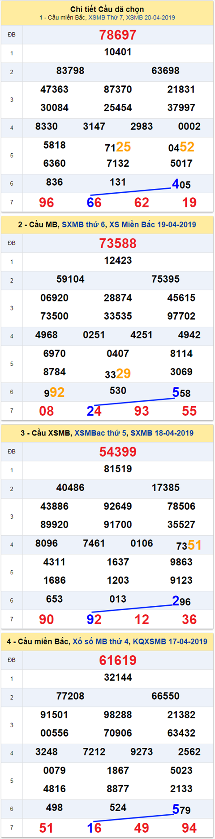Open the XSMB Thứ 7 link

(x=106, y=18)
